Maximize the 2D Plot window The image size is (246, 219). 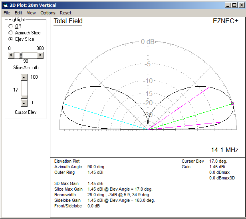[234, 5]
